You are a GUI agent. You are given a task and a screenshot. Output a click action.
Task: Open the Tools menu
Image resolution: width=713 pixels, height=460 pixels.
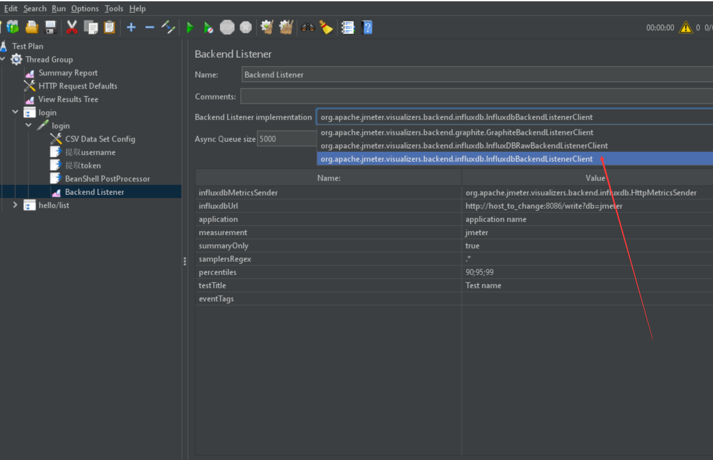pos(114,8)
